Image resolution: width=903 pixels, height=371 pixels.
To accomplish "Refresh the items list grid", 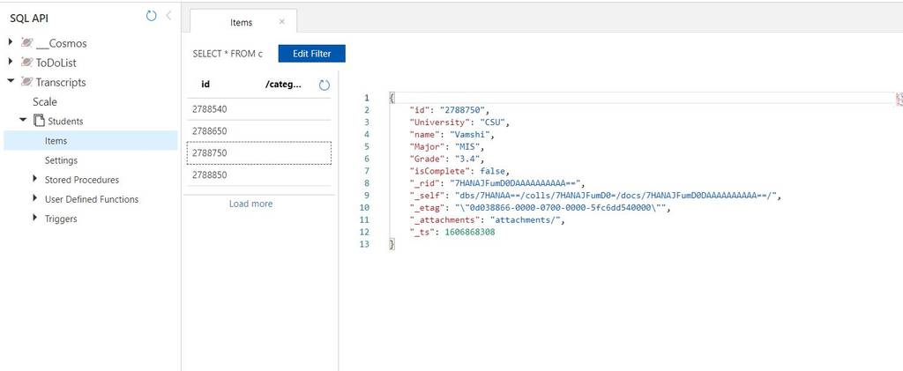I will 325,85.
